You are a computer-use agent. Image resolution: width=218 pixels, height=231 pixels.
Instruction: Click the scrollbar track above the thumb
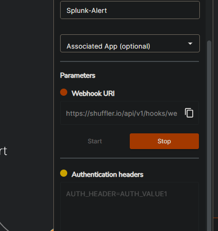pyautogui.click(x=209, y=20)
